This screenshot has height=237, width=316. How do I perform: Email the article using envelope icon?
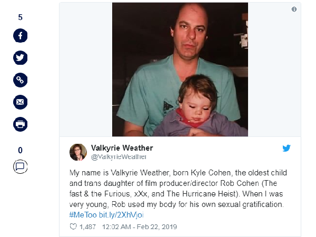coord(20,102)
